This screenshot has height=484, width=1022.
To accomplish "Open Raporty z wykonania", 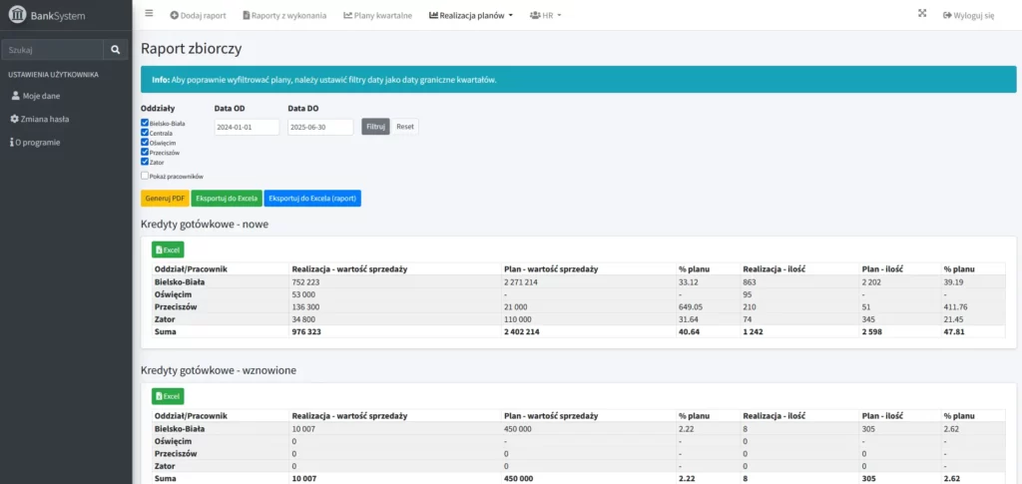I will point(284,15).
